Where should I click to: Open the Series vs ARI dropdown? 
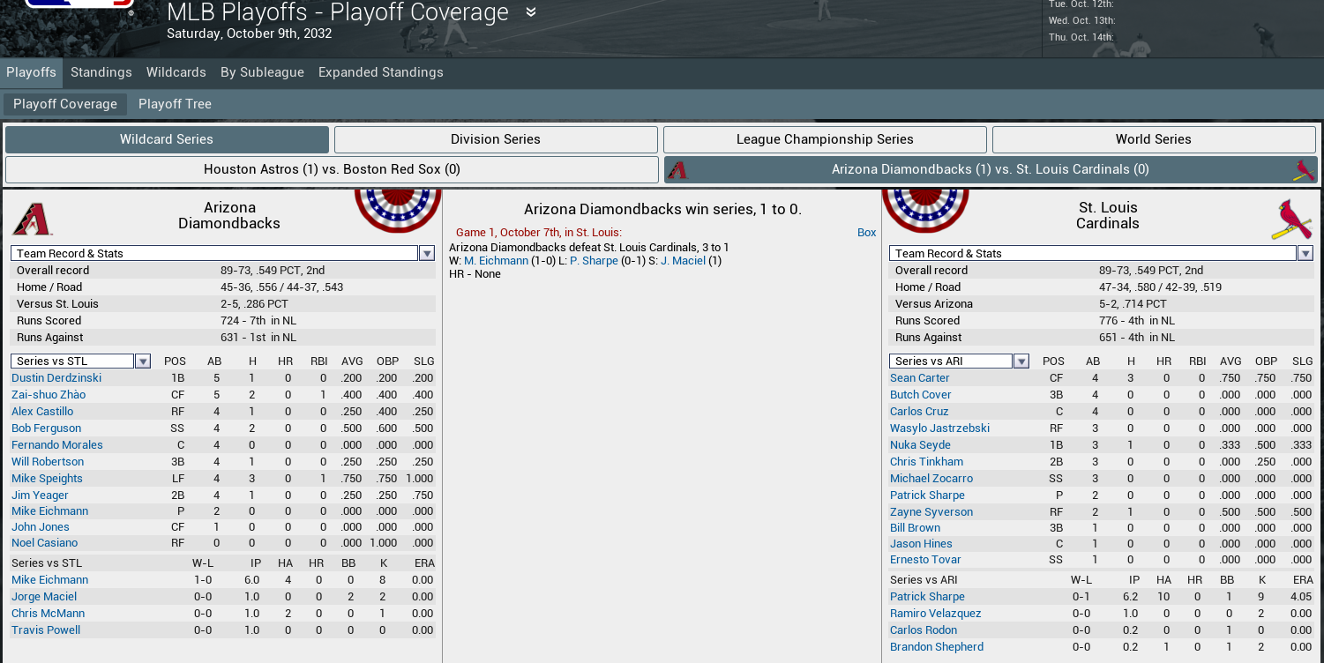point(1021,361)
